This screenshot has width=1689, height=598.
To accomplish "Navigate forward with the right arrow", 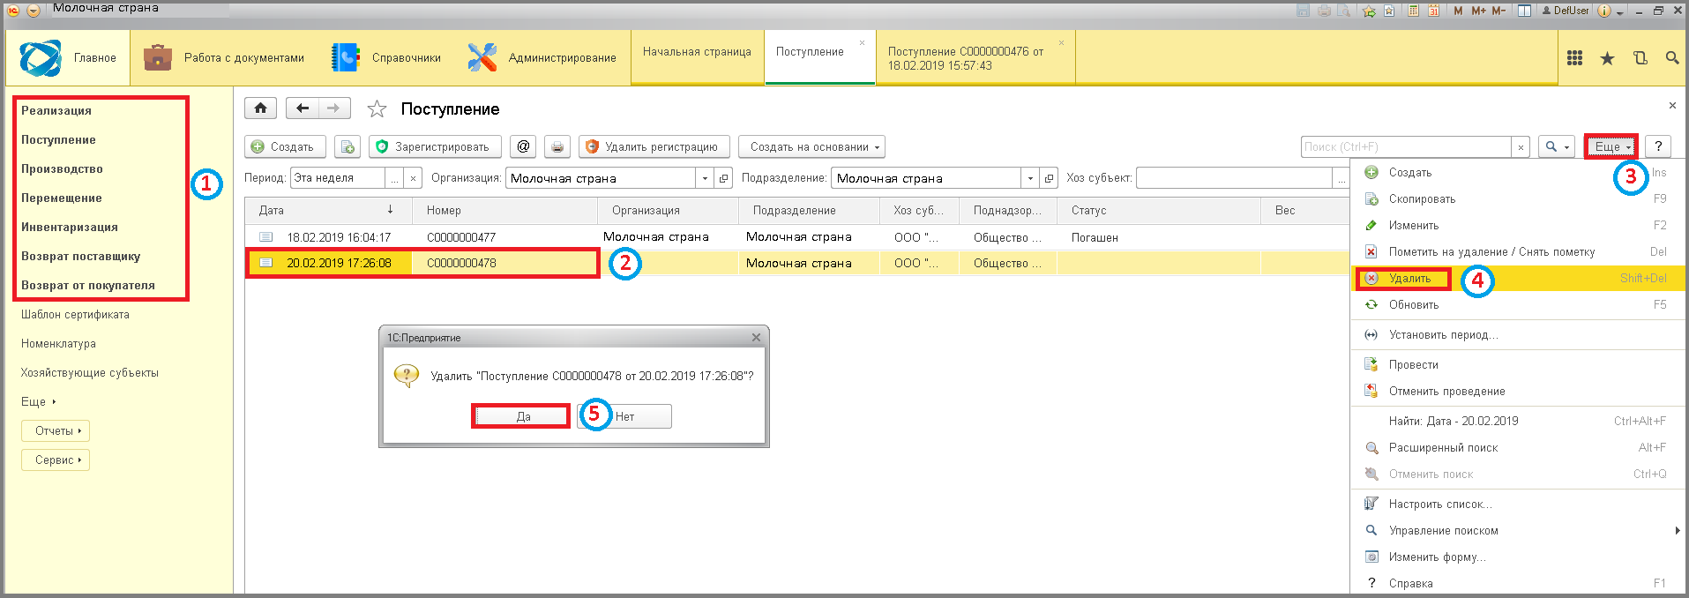I will click(x=334, y=108).
